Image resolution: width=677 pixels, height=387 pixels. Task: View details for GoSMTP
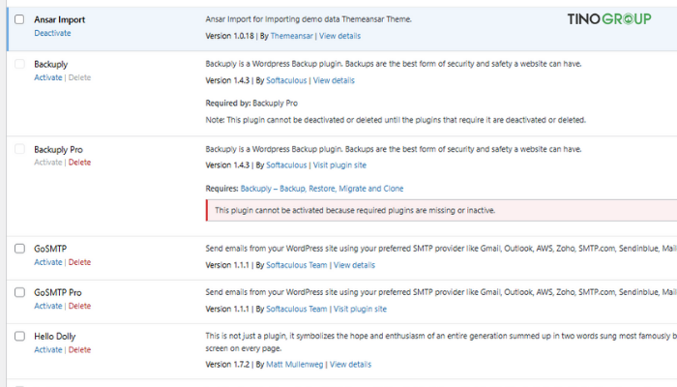pyautogui.click(x=354, y=265)
